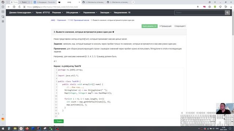Reload the page with the refresh icon
Screen dimensions: 234x131
19,7
